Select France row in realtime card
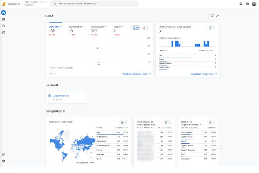 tap(187, 59)
